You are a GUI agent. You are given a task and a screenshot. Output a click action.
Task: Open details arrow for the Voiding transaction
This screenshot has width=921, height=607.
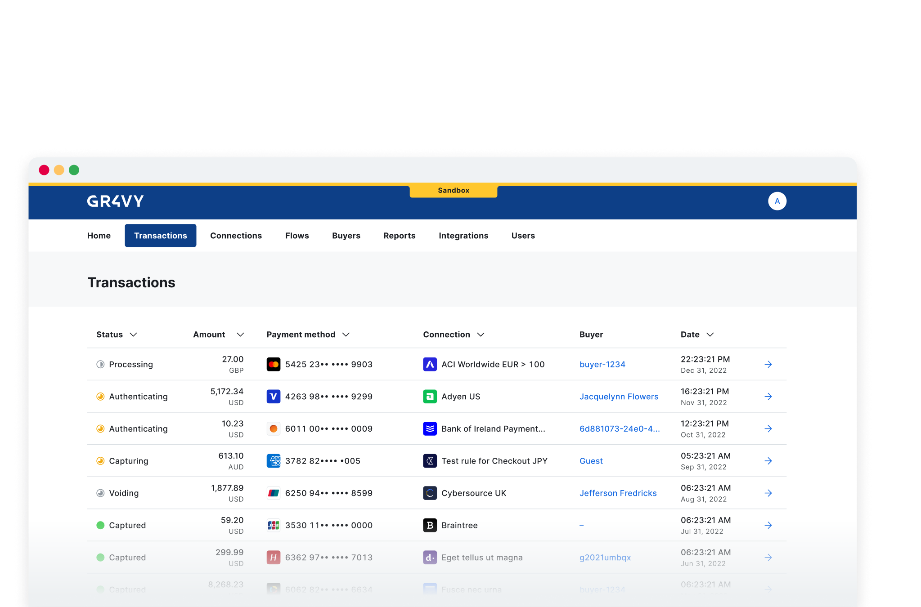[768, 493]
